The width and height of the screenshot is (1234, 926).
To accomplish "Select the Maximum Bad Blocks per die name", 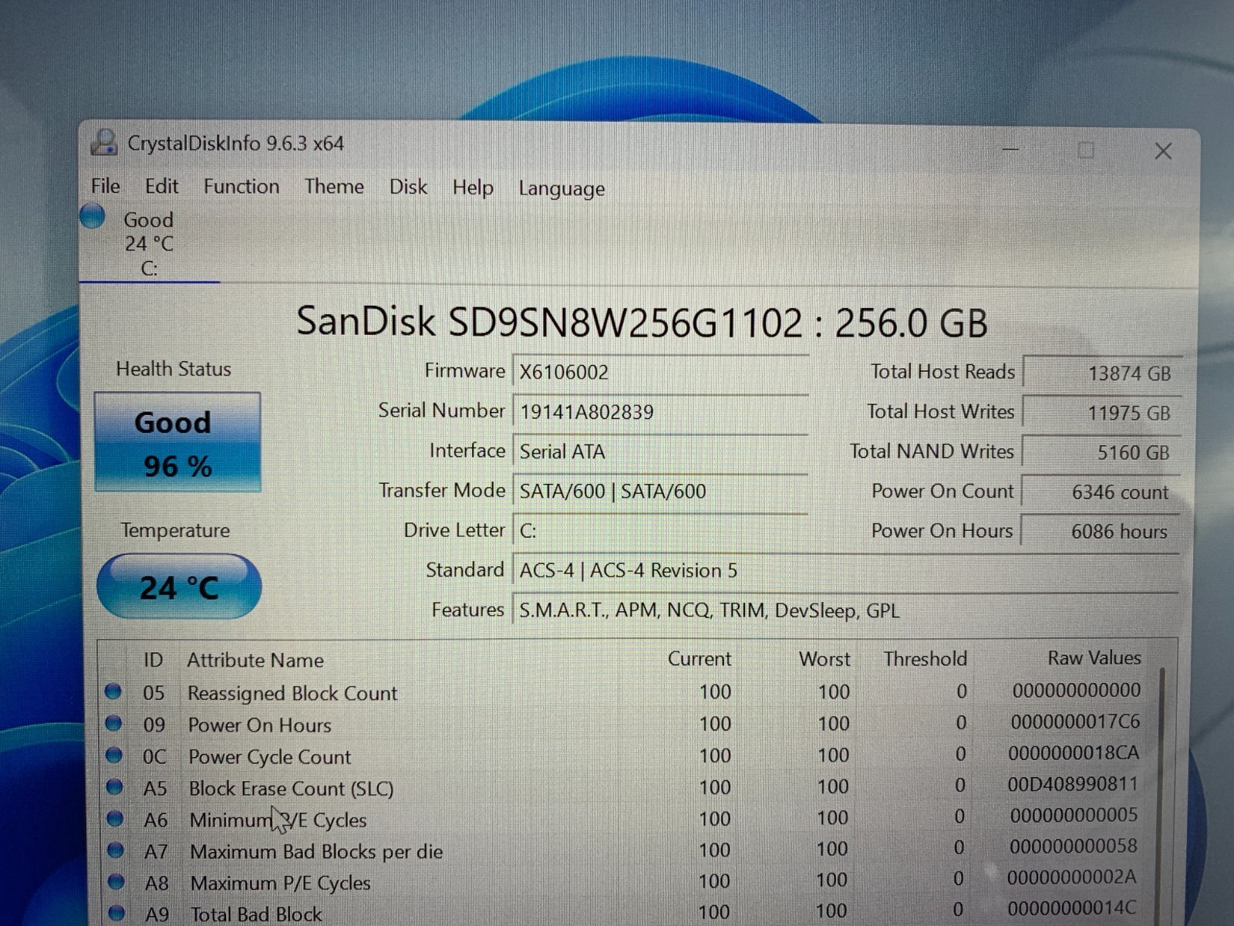I will 316,852.
